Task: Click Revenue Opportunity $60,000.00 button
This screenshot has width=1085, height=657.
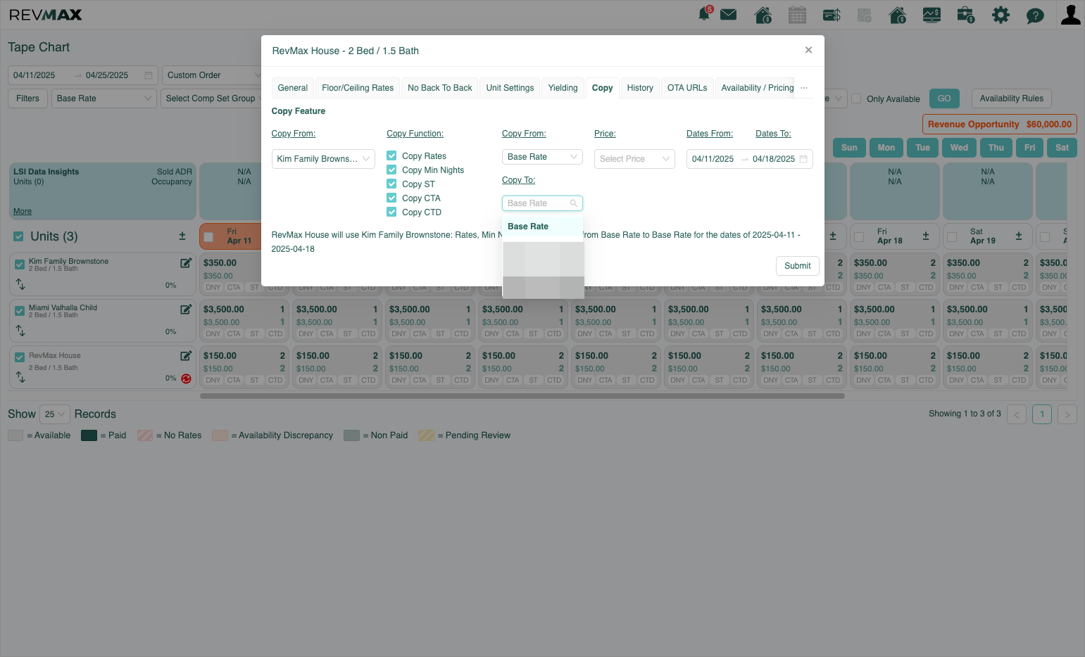Action: pos(1000,125)
